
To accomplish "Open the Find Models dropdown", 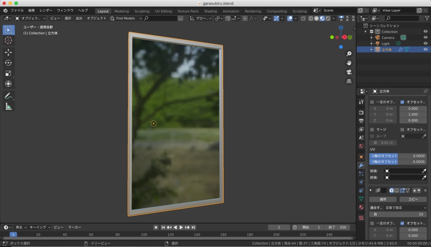I will click(x=126, y=19).
